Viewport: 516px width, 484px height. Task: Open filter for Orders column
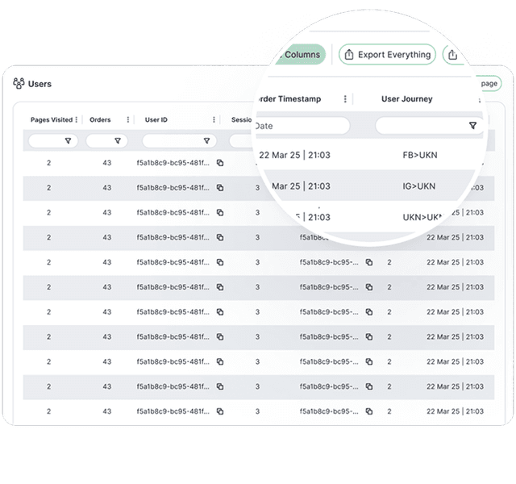coord(118,141)
